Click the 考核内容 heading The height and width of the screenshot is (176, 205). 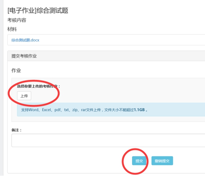17,20
